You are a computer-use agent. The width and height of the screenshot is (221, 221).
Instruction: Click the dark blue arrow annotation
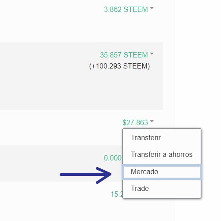point(86,175)
